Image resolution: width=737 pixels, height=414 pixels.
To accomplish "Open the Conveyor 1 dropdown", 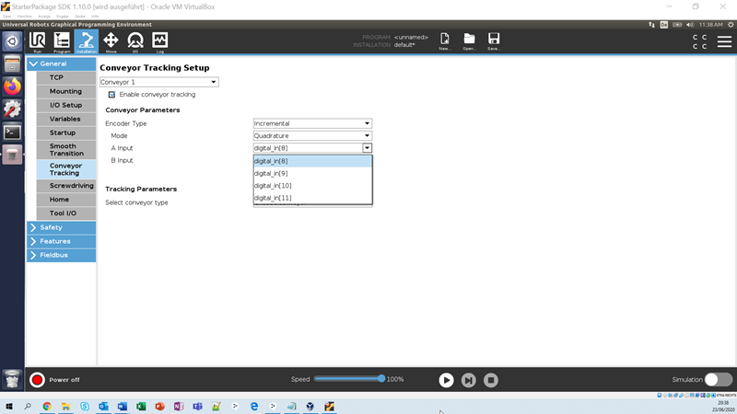I will coord(159,82).
